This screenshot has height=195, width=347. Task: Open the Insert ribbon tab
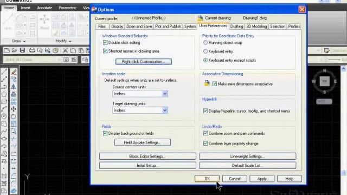(x=25, y=8)
